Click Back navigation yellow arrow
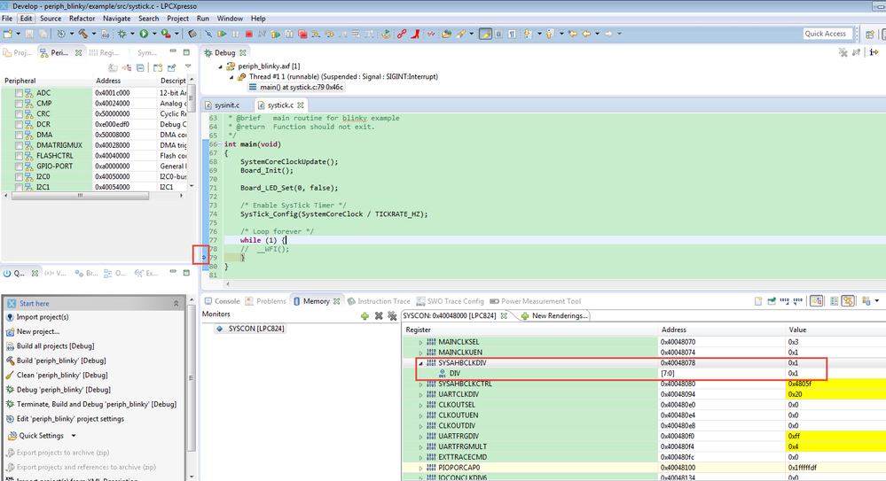The width and height of the screenshot is (886, 481). (586, 34)
